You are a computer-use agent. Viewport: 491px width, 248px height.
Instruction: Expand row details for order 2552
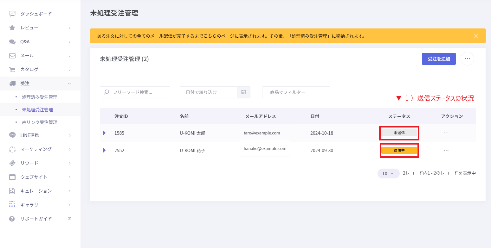104,150
